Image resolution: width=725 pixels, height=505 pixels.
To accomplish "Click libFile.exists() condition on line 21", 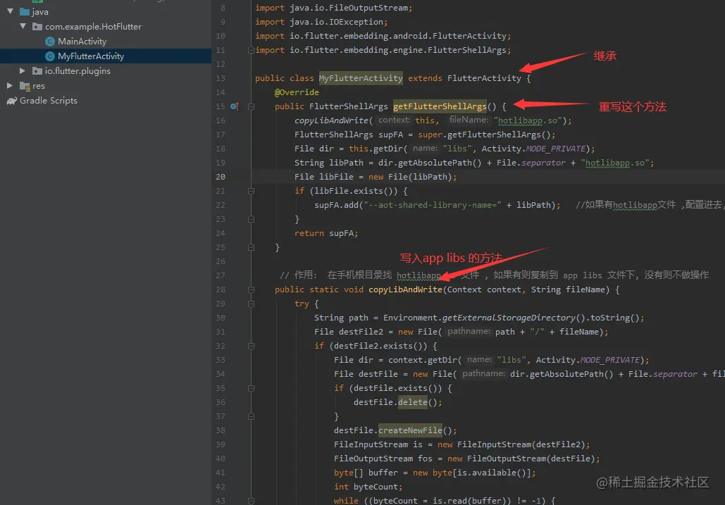I will coord(356,191).
